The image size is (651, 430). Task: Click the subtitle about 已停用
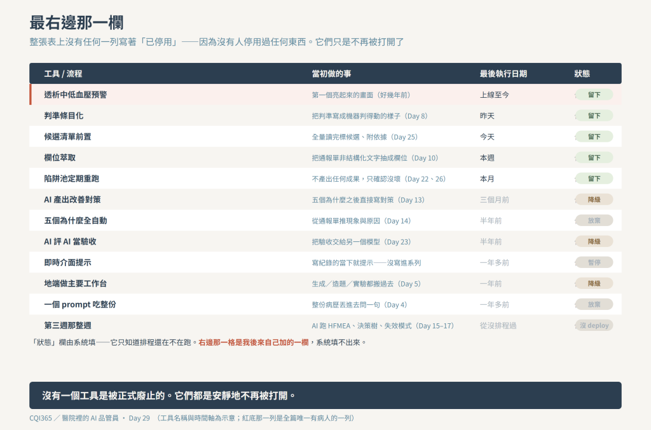216,43
